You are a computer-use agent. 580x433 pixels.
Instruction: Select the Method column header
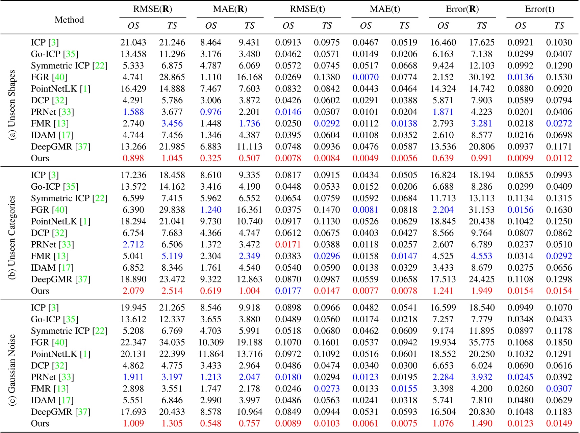click(x=69, y=20)
